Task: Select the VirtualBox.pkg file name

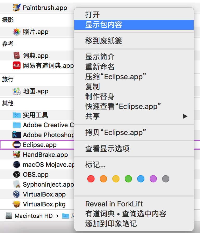Action: tap(44, 204)
